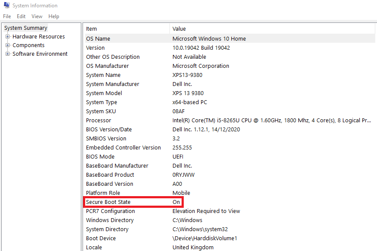
Task: Click the Mobile value
Action: (181, 193)
